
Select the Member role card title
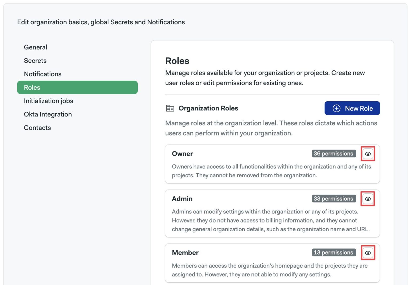[x=185, y=253]
